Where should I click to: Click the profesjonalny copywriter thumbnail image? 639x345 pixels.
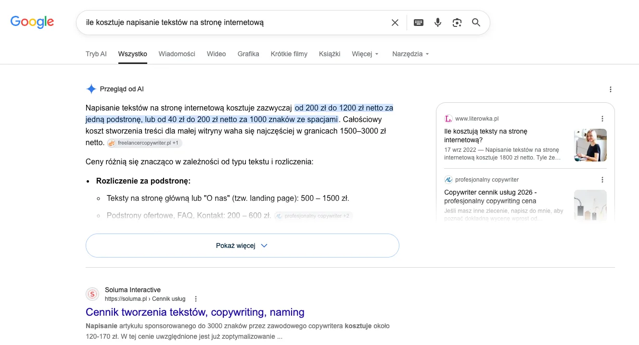[590, 205]
